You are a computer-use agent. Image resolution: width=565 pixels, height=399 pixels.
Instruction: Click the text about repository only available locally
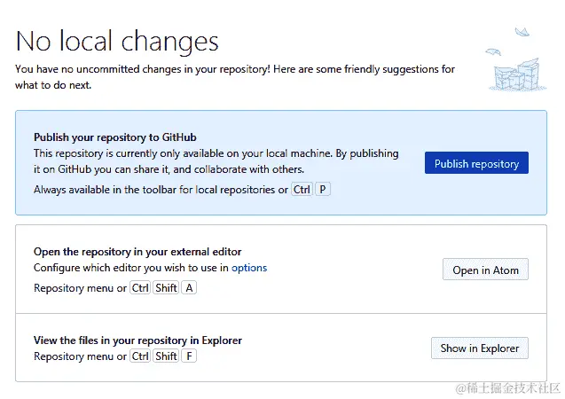pyautogui.click(x=216, y=161)
